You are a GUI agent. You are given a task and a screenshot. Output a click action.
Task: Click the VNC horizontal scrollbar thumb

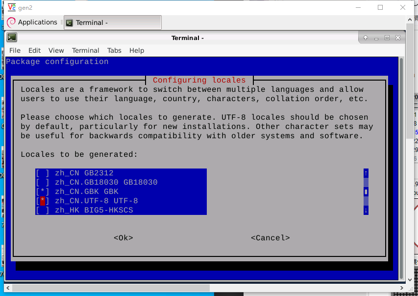pyautogui.click(x=111, y=288)
